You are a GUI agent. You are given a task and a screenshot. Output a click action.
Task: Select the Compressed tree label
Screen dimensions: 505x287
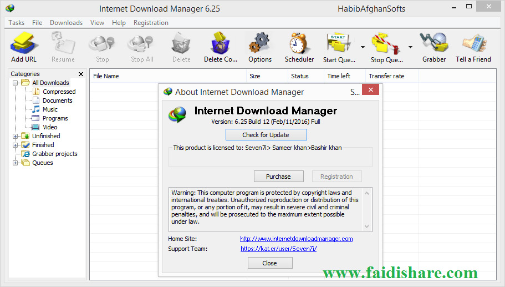pos(59,92)
